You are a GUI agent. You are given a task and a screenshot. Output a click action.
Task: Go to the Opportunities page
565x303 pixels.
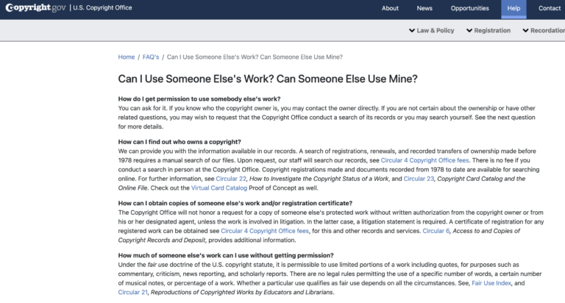(x=469, y=9)
